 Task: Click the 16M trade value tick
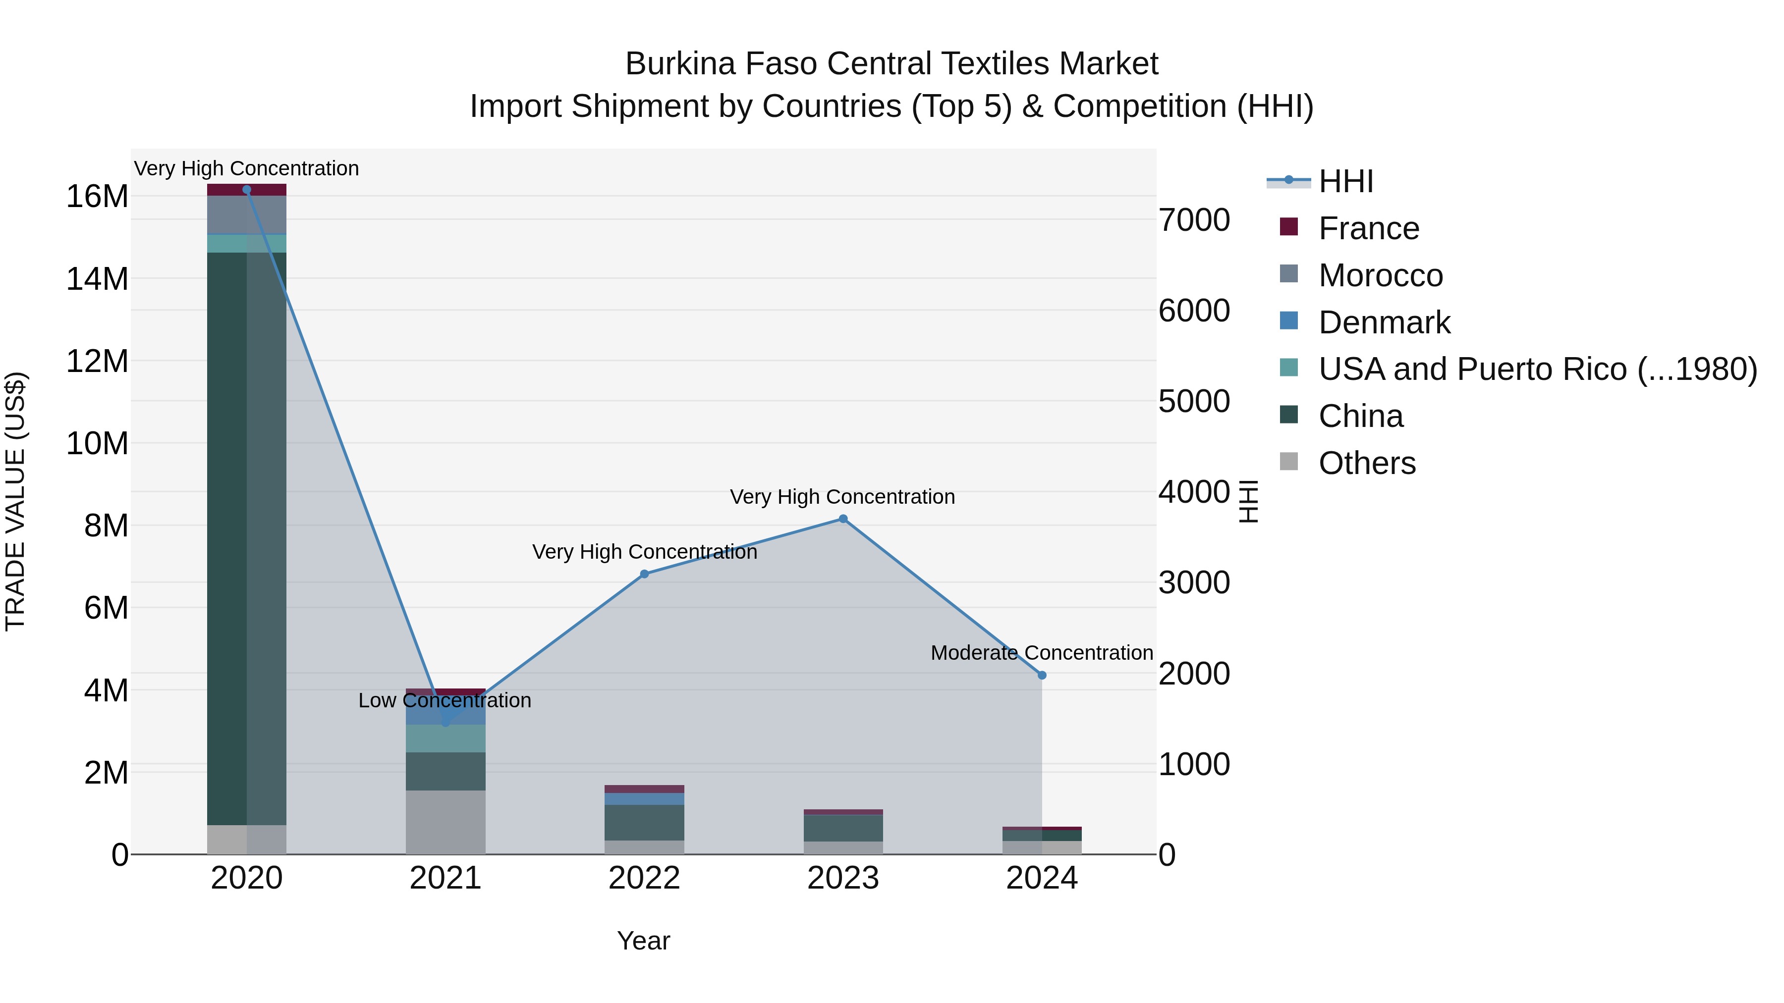click(x=97, y=197)
